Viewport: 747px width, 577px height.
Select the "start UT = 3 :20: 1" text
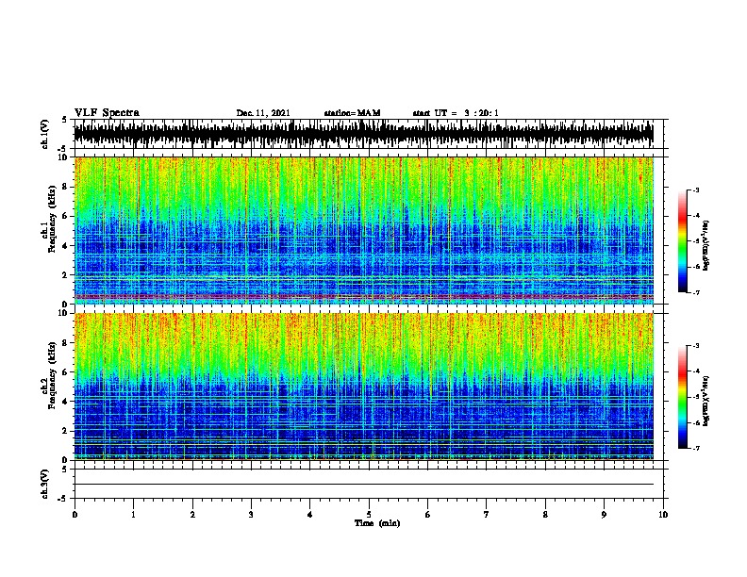pyautogui.click(x=456, y=113)
